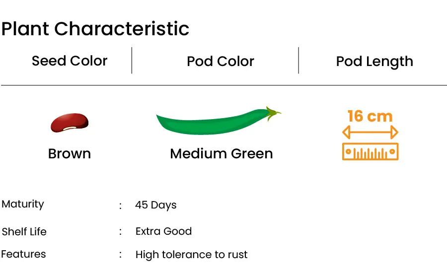The height and width of the screenshot is (272, 447).
Task: Select the Pod Color column header
Action: pyautogui.click(x=221, y=61)
